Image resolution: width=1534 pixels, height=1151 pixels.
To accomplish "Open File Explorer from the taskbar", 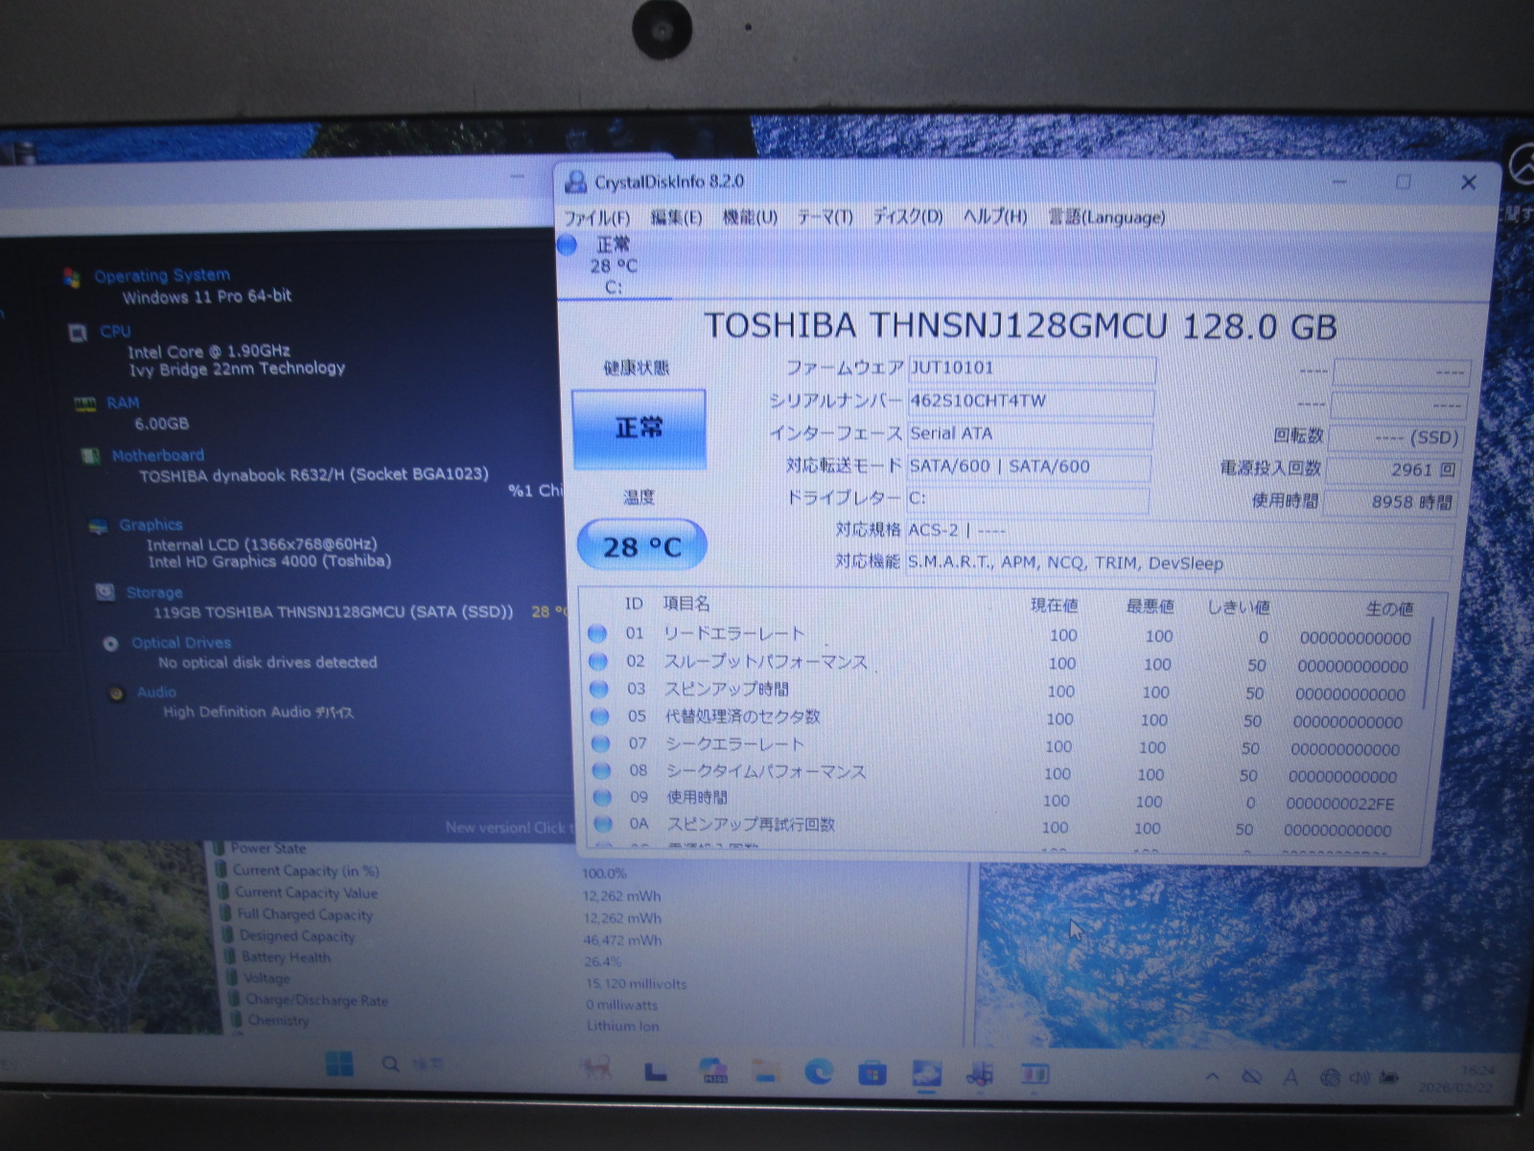I will [x=765, y=1071].
